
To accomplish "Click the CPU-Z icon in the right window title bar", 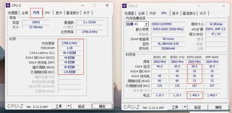I will pyautogui.click(x=125, y=6).
